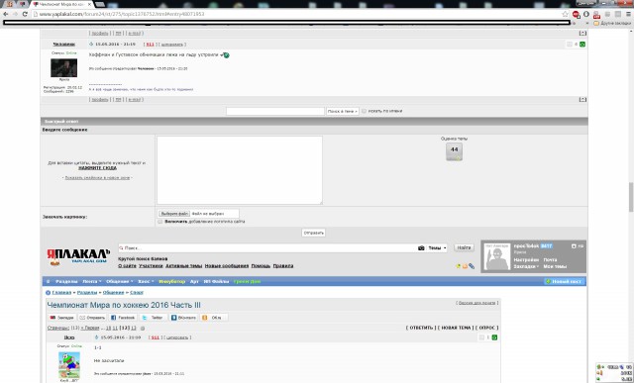634x383 pixels.
Task: Share the topic via Twitter button
Action: click(153, 318)
